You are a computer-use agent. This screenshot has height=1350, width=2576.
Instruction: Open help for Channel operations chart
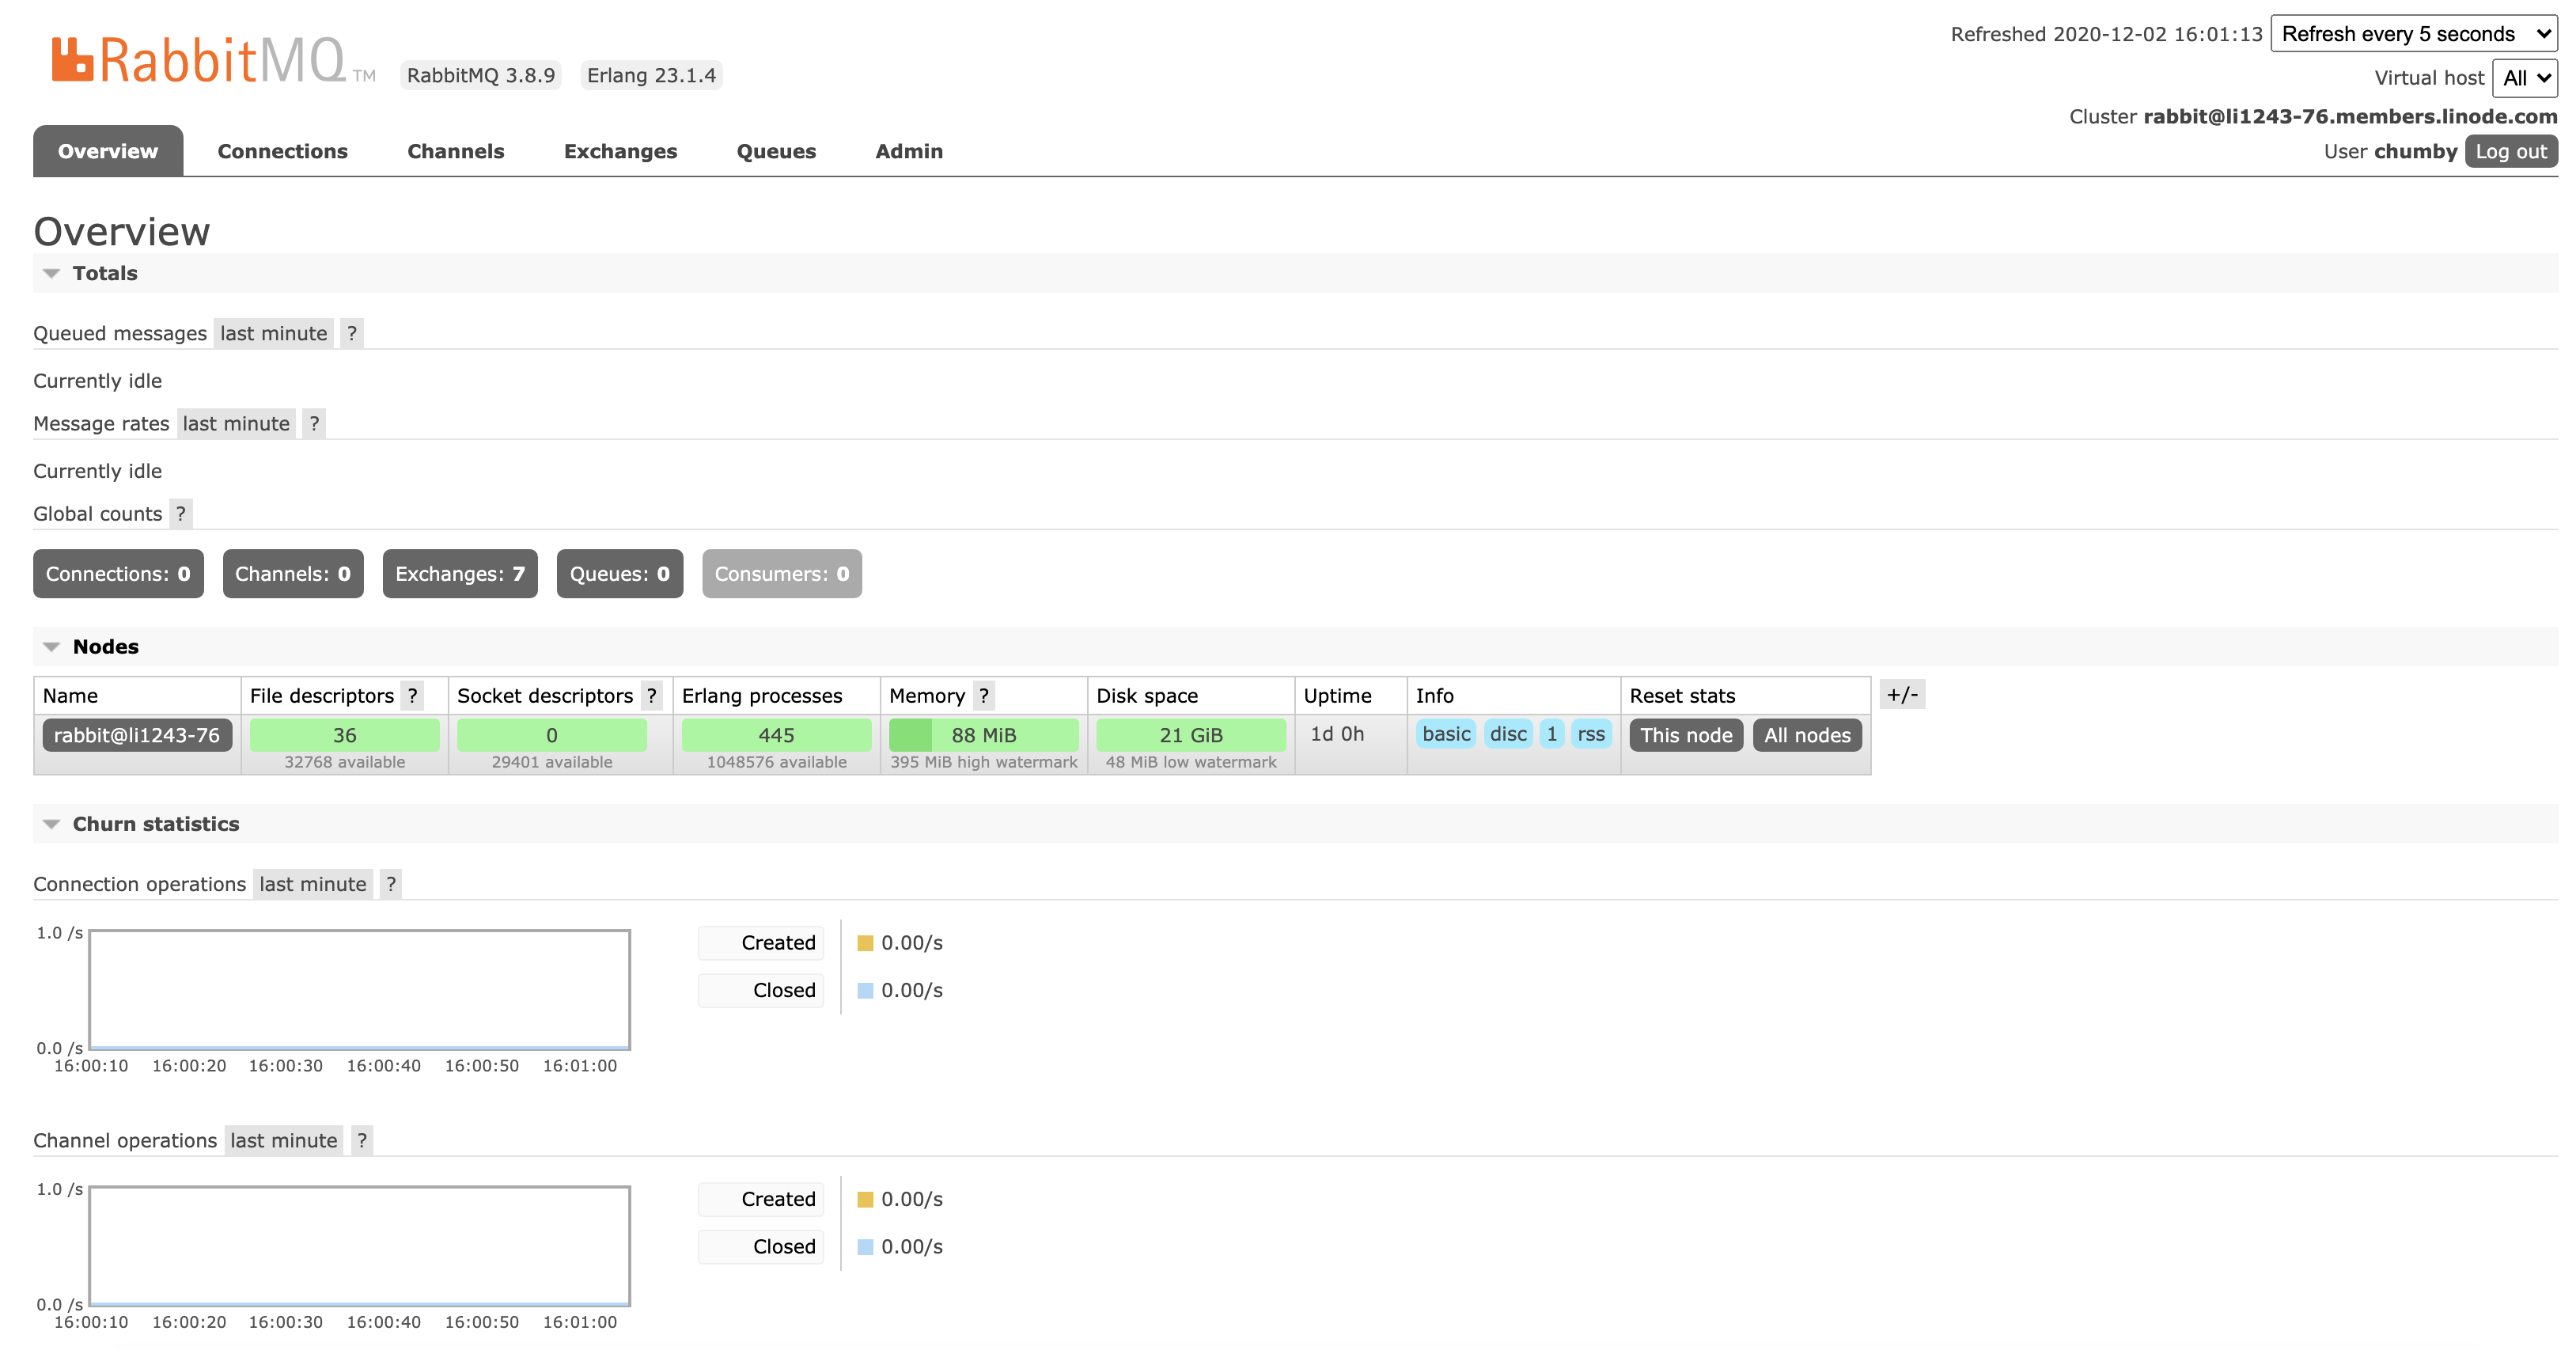(361, 1140)
